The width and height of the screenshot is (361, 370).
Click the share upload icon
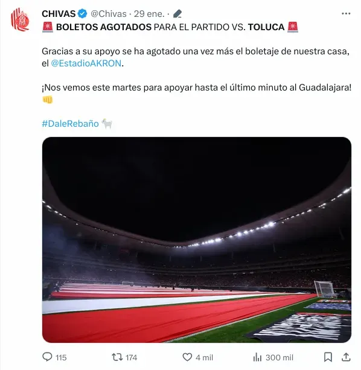coord(346,357)
